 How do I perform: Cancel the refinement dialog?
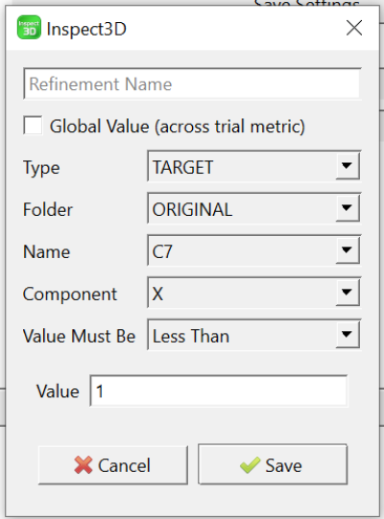(113, 465)
